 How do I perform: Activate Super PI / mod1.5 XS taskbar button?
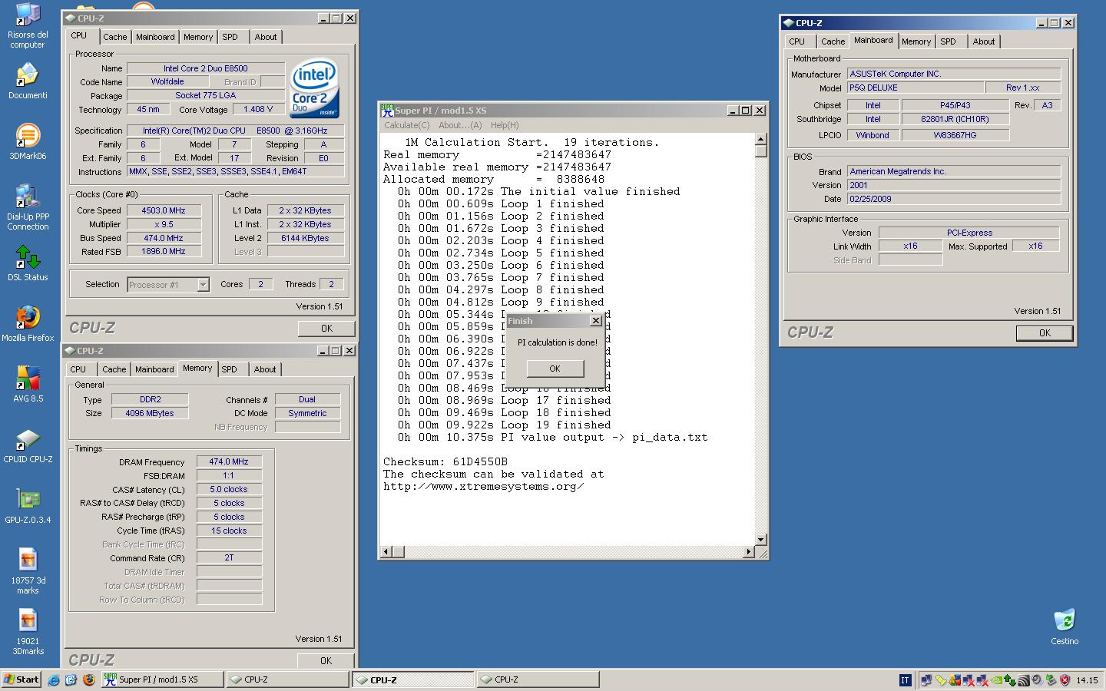pos(162,679)
